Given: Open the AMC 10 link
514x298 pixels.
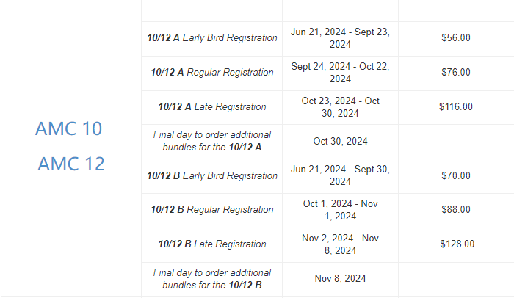Looking at the screenshot, I should tap(68, 128).
